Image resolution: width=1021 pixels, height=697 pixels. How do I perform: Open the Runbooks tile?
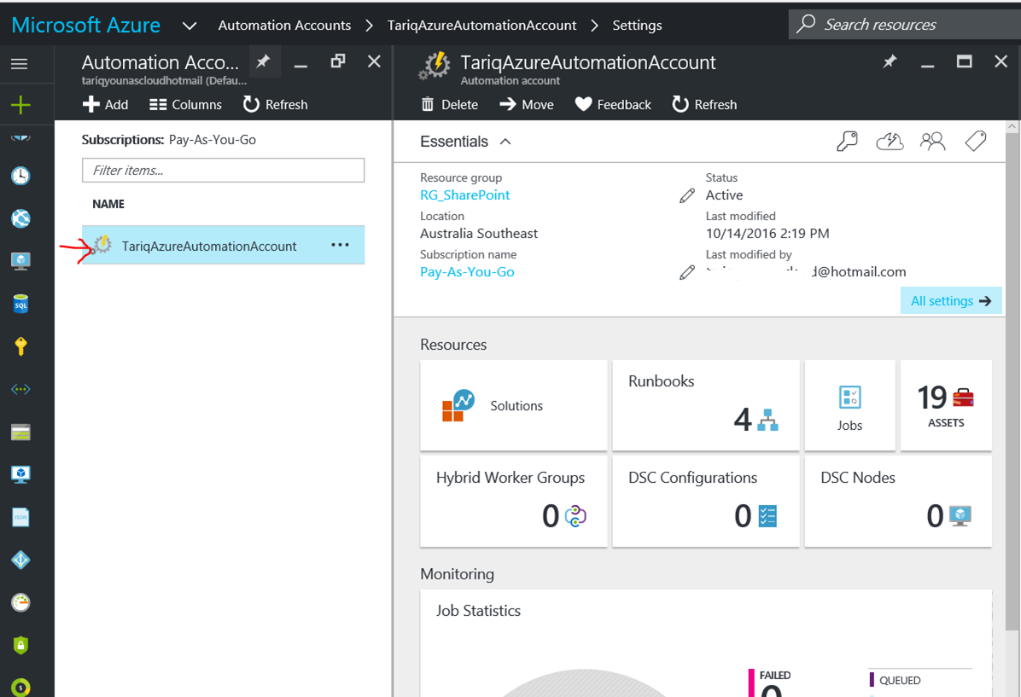coord(706,404)
